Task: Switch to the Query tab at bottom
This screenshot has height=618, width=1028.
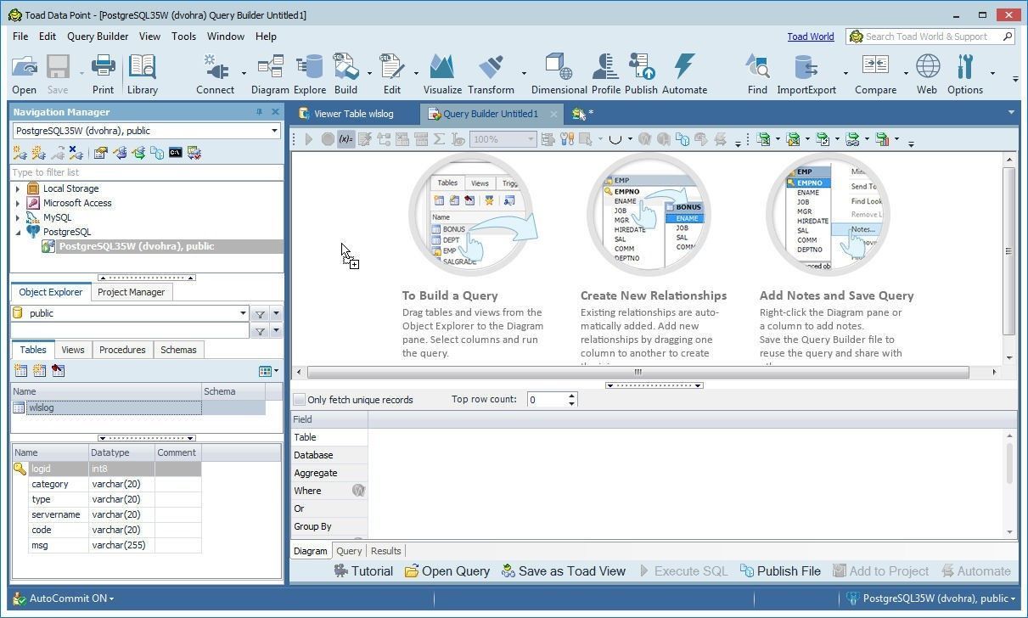Action: pyautogui.click(x=349, y=551)
